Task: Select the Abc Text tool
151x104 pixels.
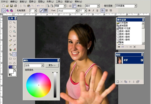Action: pos(14,36)
